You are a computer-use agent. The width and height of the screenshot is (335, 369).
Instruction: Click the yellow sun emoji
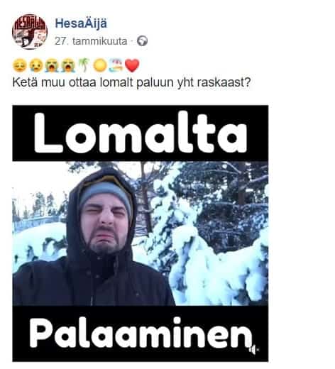(x=100, y=65)
